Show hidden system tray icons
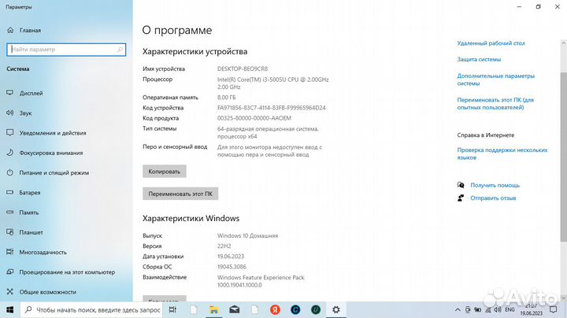Screen dimensions: 567x318 pos(458,309)
